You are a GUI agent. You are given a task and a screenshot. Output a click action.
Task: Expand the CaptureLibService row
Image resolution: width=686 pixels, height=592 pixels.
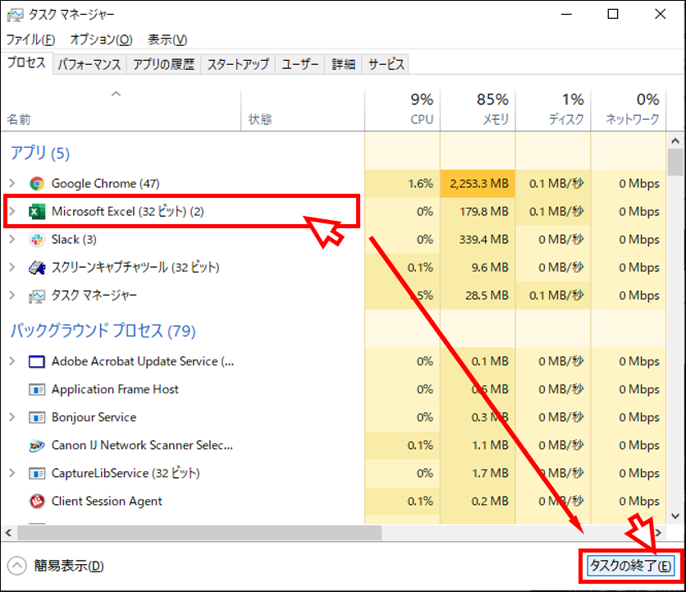point(12,473)
